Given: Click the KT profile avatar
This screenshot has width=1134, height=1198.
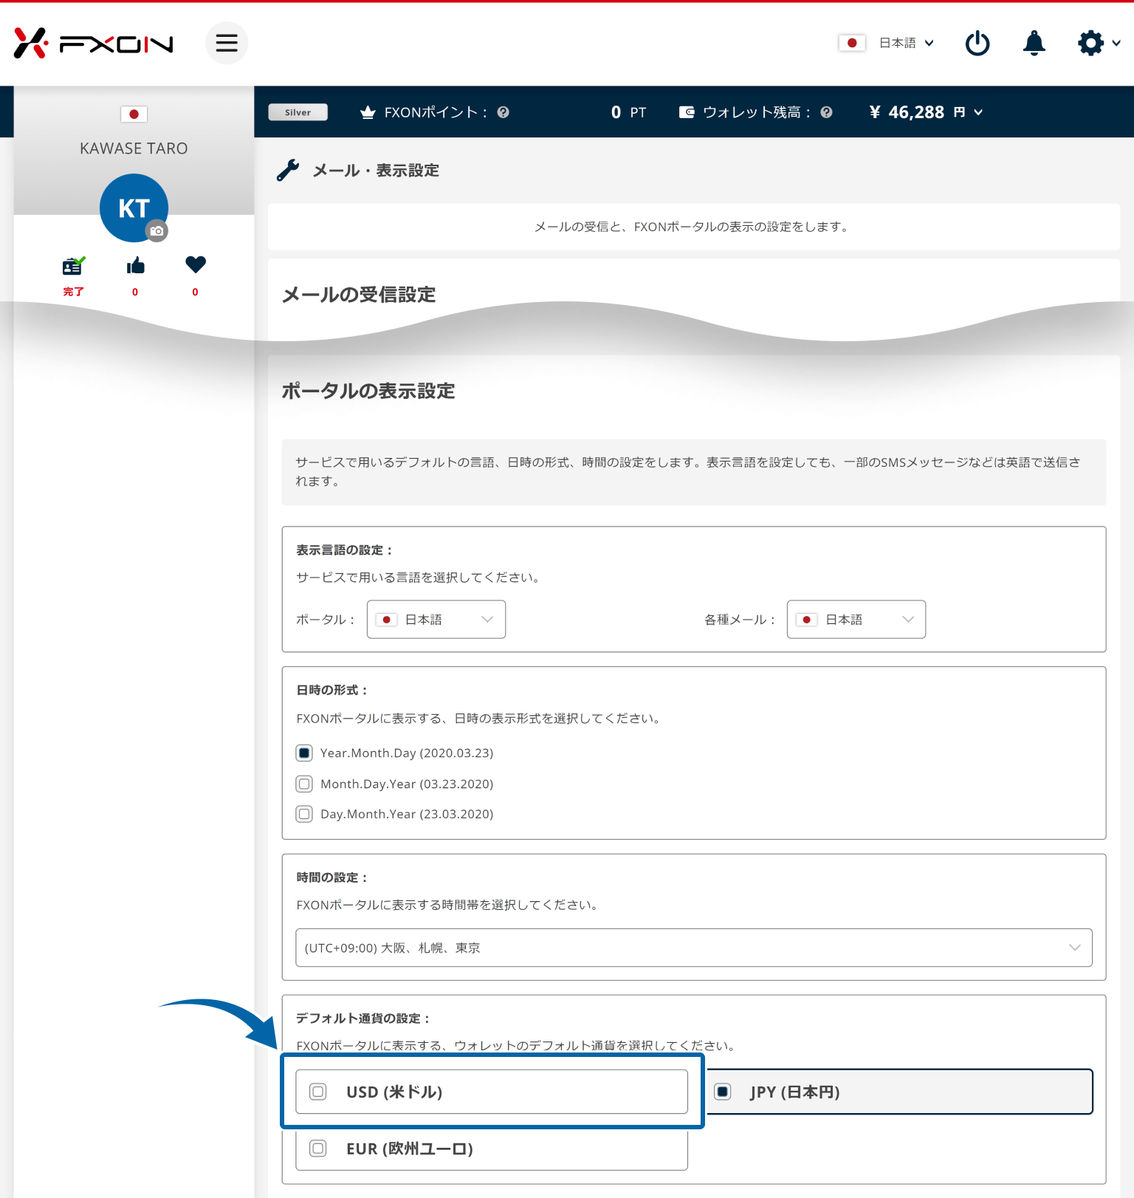Looking at the screenshot, I should point(134,208).
